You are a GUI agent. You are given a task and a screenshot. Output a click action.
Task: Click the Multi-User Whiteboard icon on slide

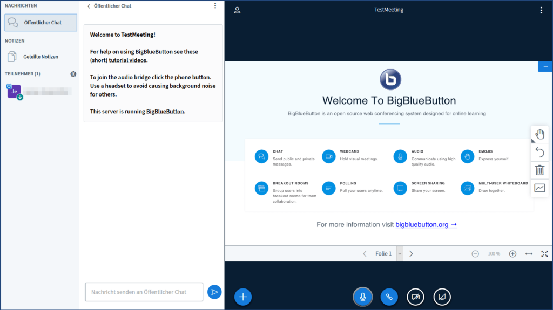(x=467, y=188)
